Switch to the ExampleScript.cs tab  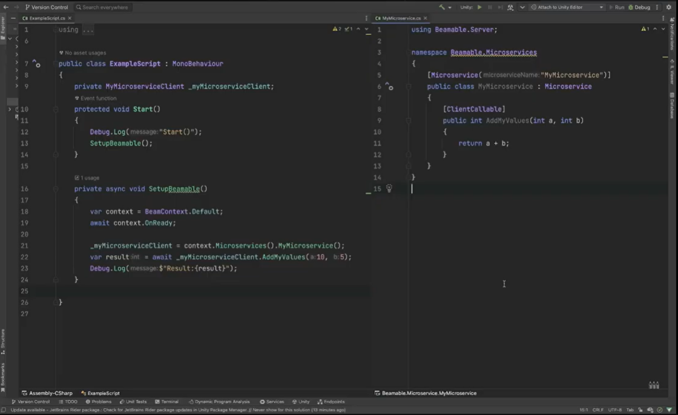point(46,18)
